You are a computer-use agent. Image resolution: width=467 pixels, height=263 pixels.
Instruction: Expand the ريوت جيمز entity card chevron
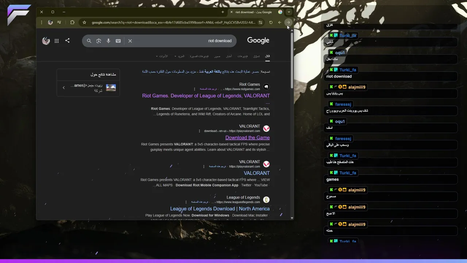coord(64,88)
